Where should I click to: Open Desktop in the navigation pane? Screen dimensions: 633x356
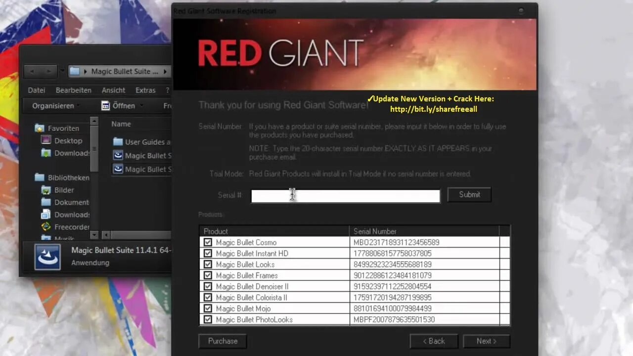[x=68, y=140]
